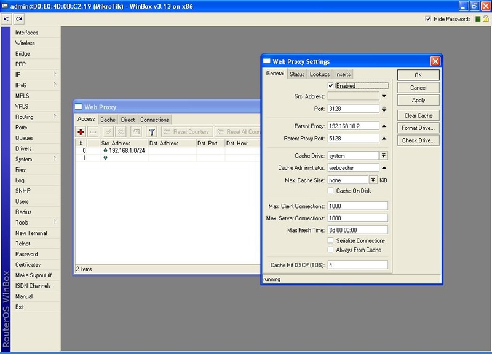This screenshot has width=492, height=354.
Task: Click the Port stepper arrows
Action: 384,109
